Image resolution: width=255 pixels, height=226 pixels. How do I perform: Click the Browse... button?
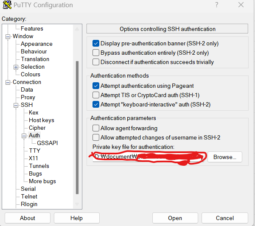click(x=225, y=157)
